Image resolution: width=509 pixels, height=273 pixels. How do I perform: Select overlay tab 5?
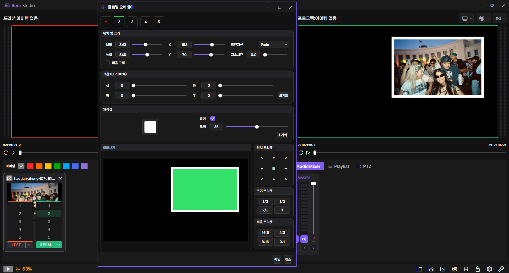point(159,22)
